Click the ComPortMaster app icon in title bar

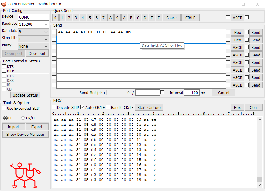coord(4,4)
